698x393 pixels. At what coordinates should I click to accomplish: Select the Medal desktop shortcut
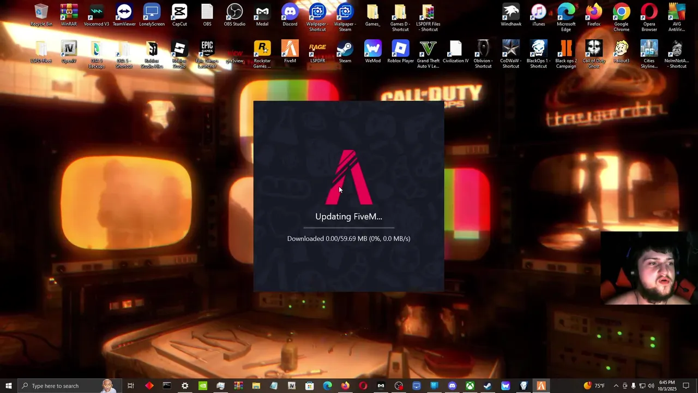(x=262, y=15)
